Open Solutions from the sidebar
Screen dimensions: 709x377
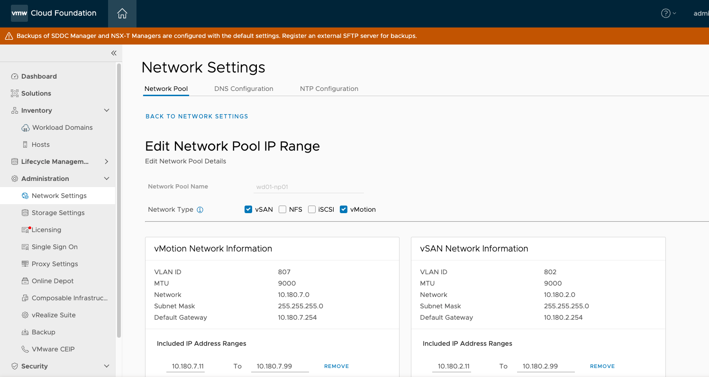(x=36, y=93)
